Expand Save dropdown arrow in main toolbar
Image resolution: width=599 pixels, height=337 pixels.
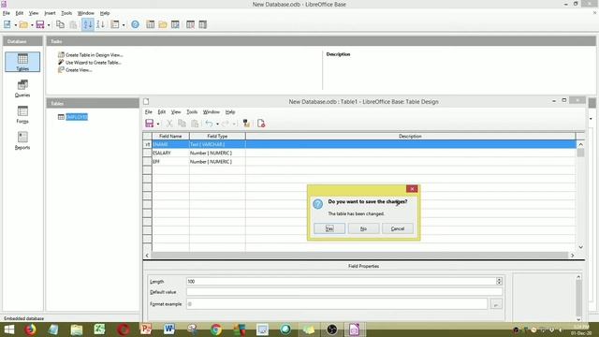coord(49,25)
